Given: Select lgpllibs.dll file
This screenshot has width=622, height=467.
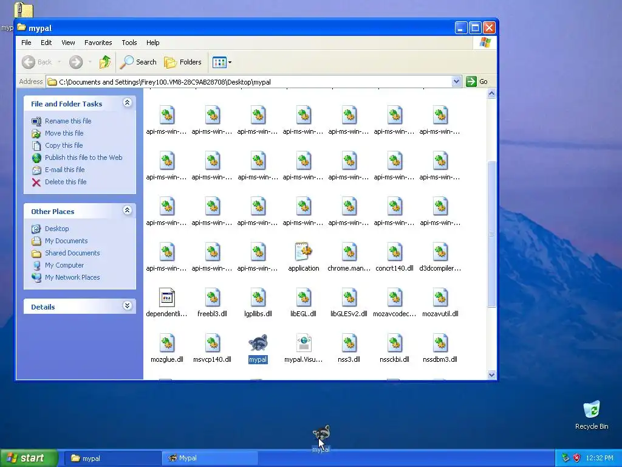Looking at the screenshot, I should (x=258, y=302).
